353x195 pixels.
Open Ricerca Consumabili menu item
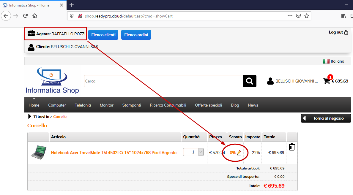point(168,105)
